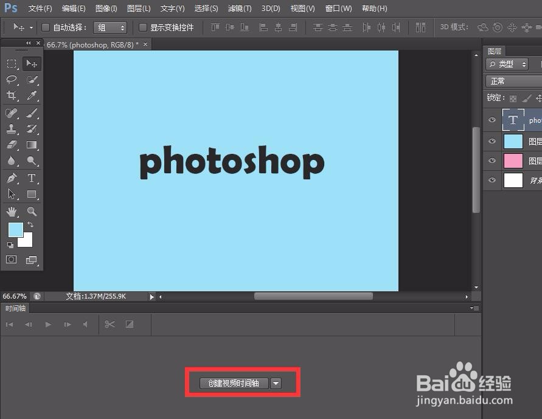Click the timeline split-at-playhead scissors icon

point(110,324)
